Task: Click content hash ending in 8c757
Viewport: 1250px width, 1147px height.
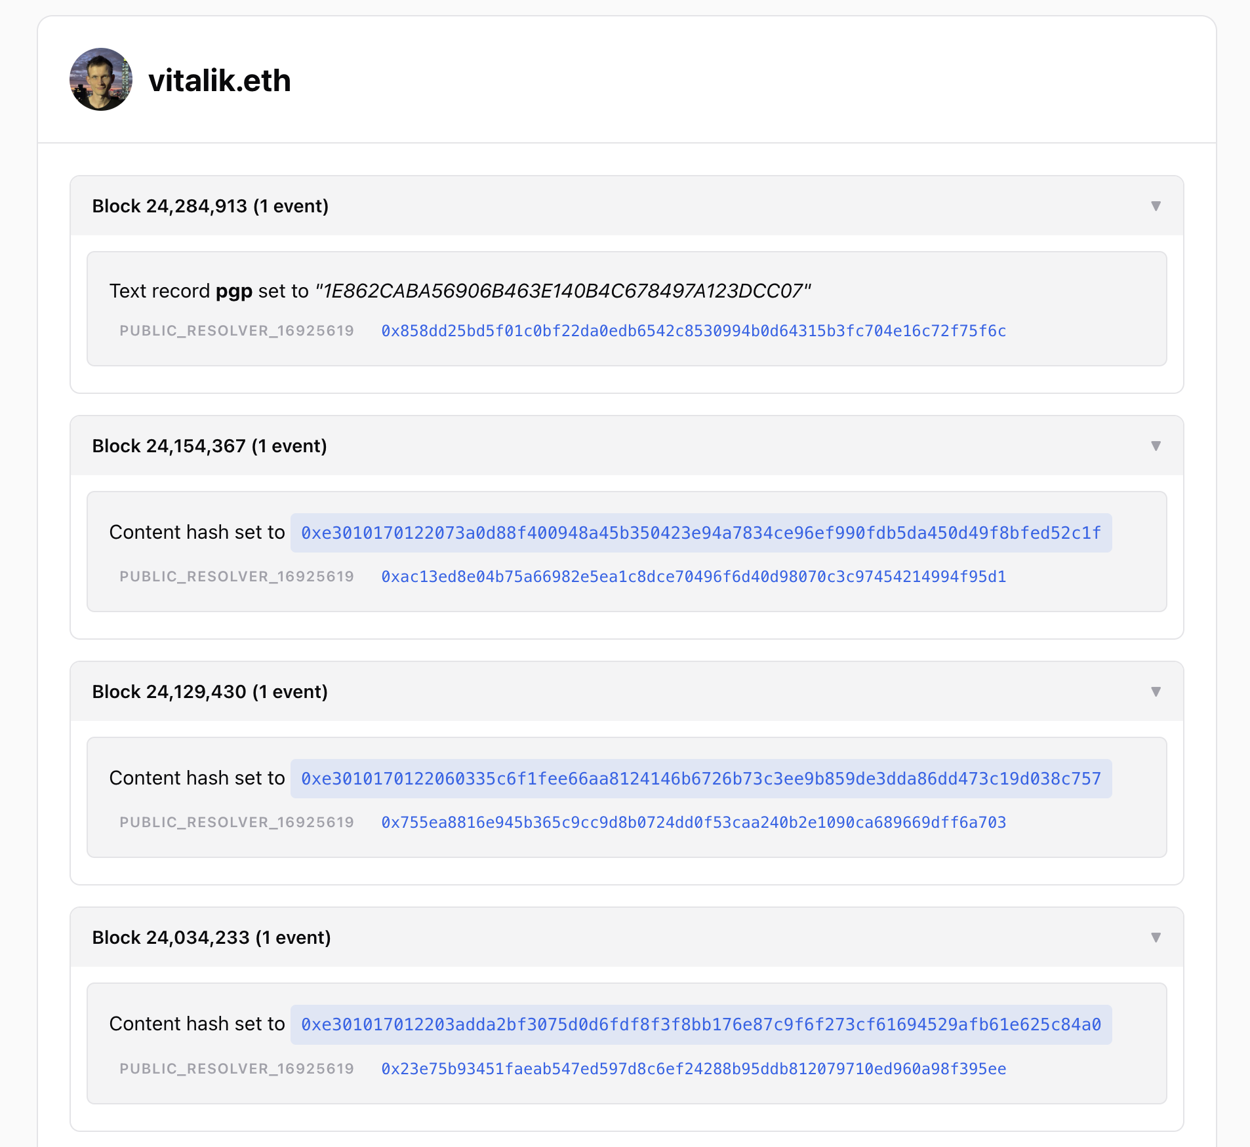Action: [x=700, y=779]
